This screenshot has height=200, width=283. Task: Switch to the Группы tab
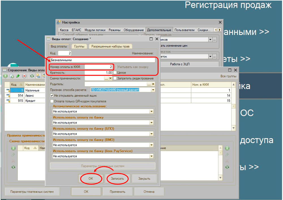point(79,47)
